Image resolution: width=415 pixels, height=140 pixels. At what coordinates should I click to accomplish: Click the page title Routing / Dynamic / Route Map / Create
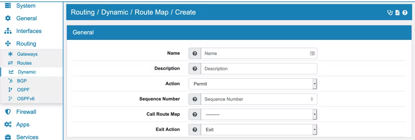133,12
